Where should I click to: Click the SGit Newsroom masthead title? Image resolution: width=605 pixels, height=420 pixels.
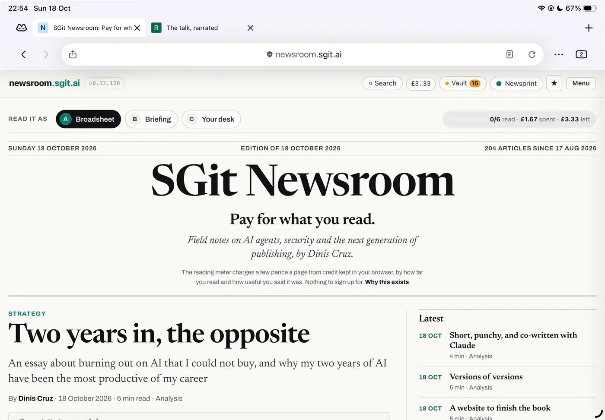(303, 181)
